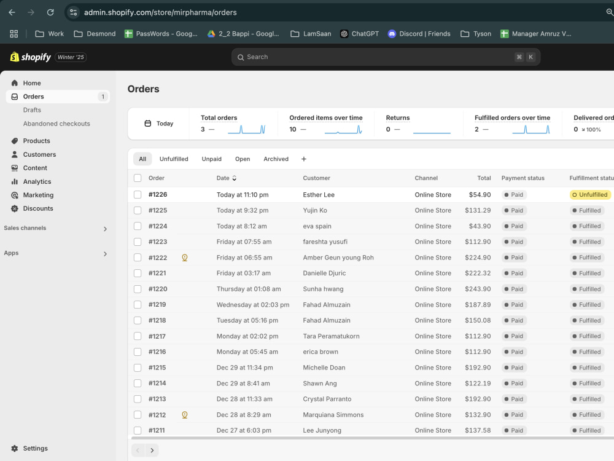Screen dimensions: 614x461
Task: Click the Content icon in sidebar
Action: (15, 168)
